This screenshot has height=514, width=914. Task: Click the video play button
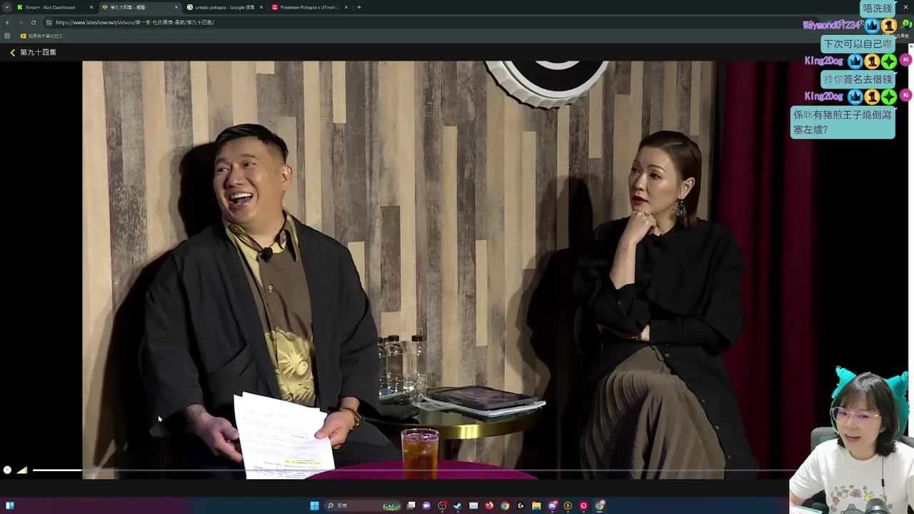point(7,470)
